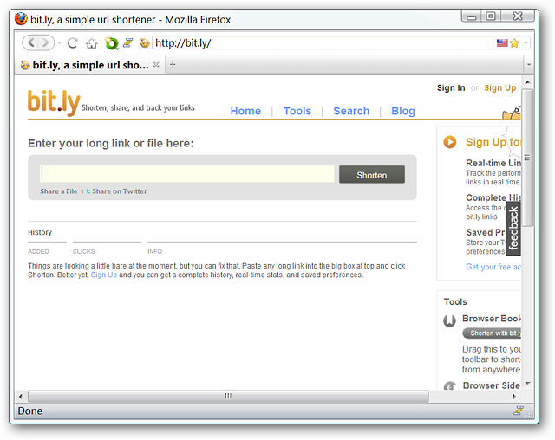This screenshot has height=440, width=555.
Task: Click the Twitter bird icon
Action: pos(88,191)
